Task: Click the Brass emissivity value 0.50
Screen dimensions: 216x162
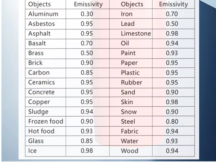Action: click(x=87, y=53)
